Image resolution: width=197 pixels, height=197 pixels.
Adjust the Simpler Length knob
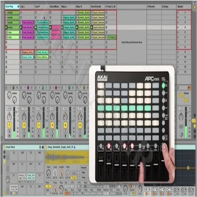tap(61, 173)
